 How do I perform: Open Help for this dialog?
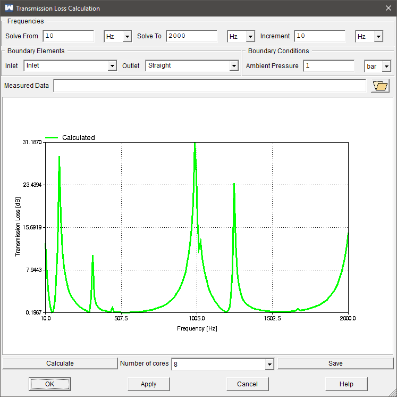[x=347, y=384]
